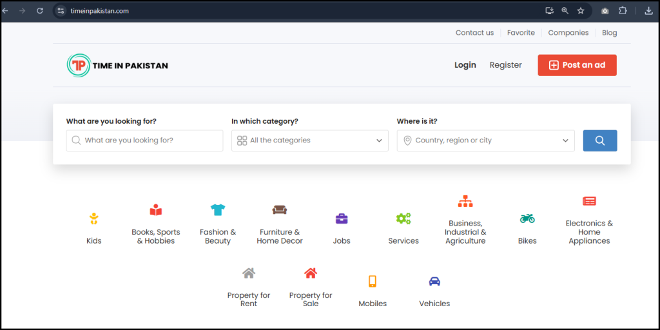Focus the 'What are you looking for?' field

point(145,141)
